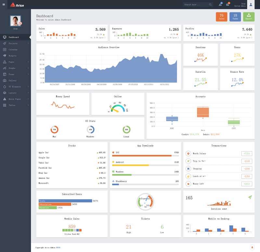Click the Gallery camera icon in sidebar
The width and height of the screenshot is (260, 252).
[5, 81]
